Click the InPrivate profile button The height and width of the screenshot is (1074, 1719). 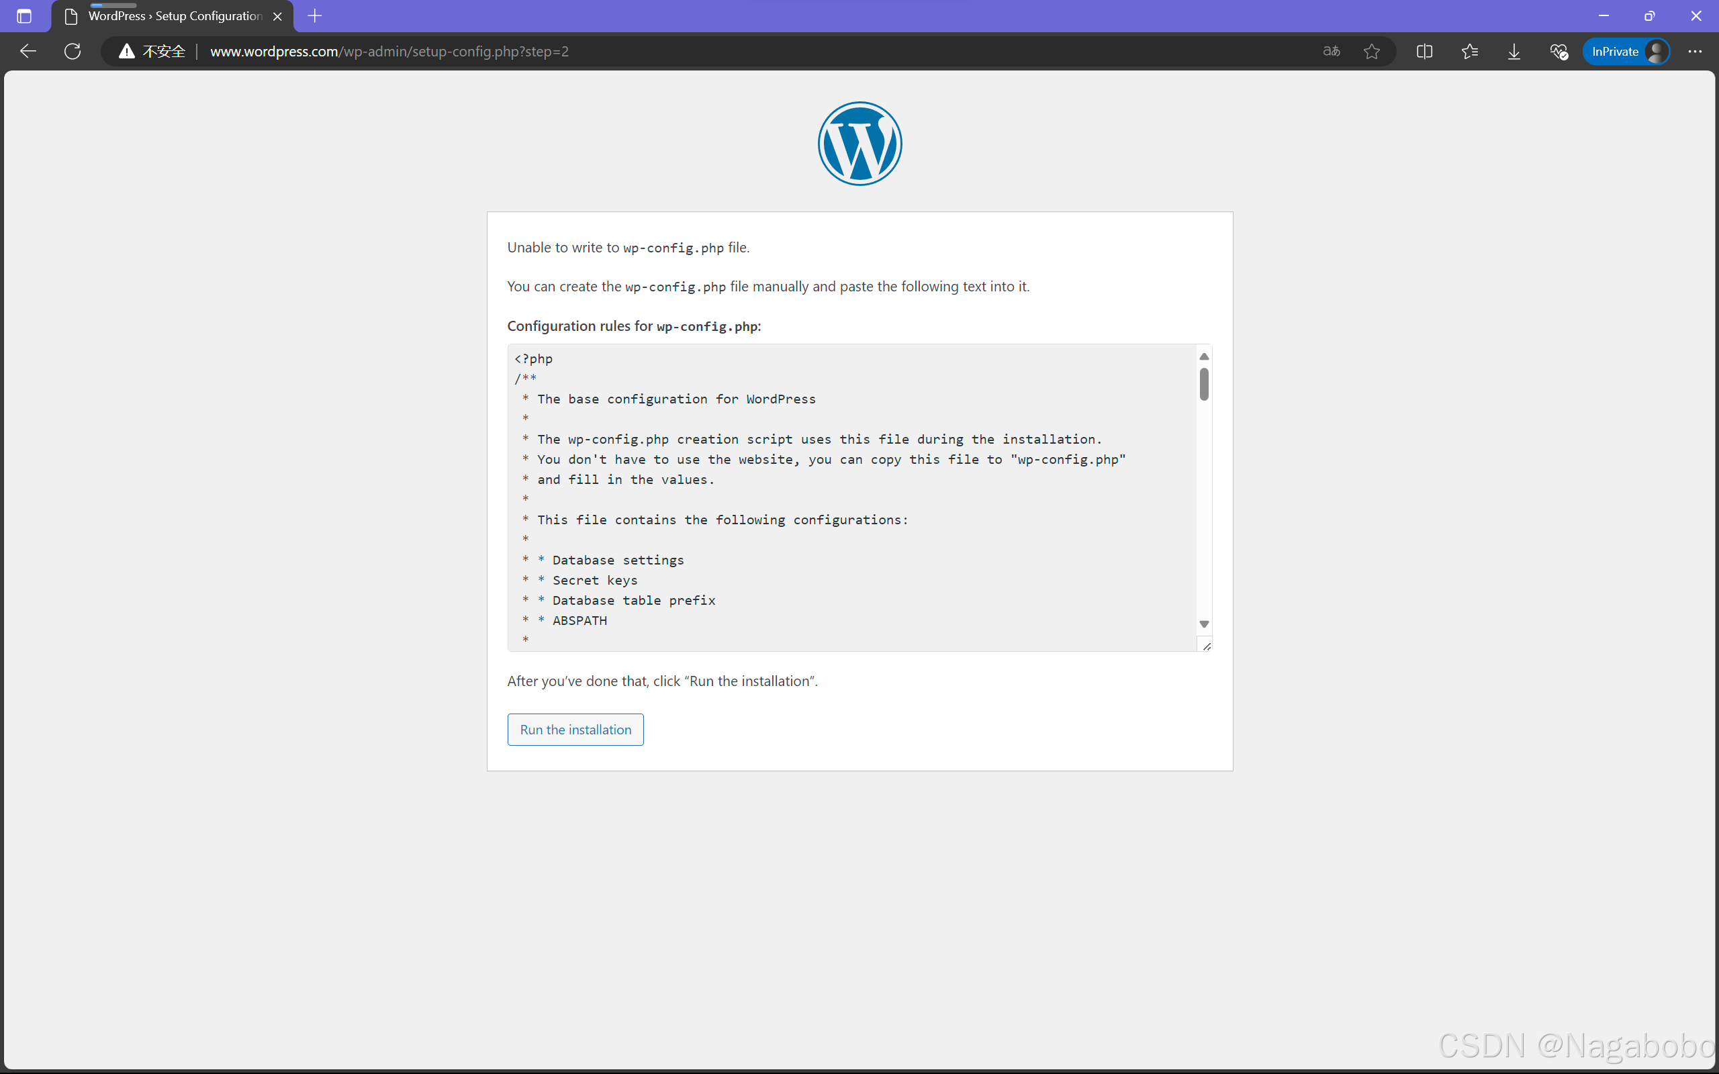(x=1625, y=51)
